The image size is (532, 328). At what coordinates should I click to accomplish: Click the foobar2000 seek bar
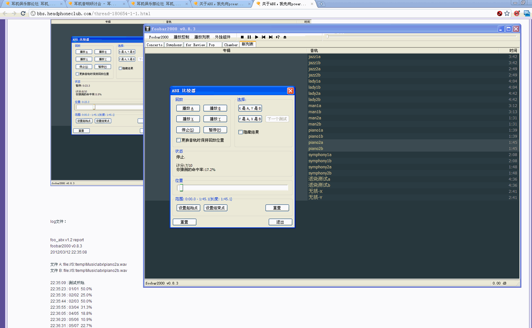[x=422, y=36]
